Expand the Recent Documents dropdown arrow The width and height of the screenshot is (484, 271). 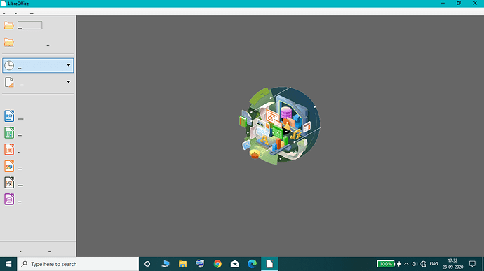69,65
